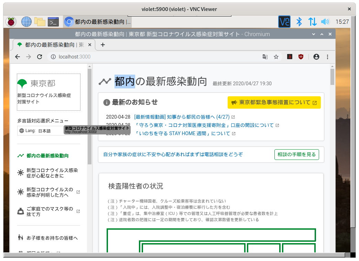Select 都内の最新感染動向 chart icon in sidebar
This screenshot has height=261, width=359.
point(20,155)
